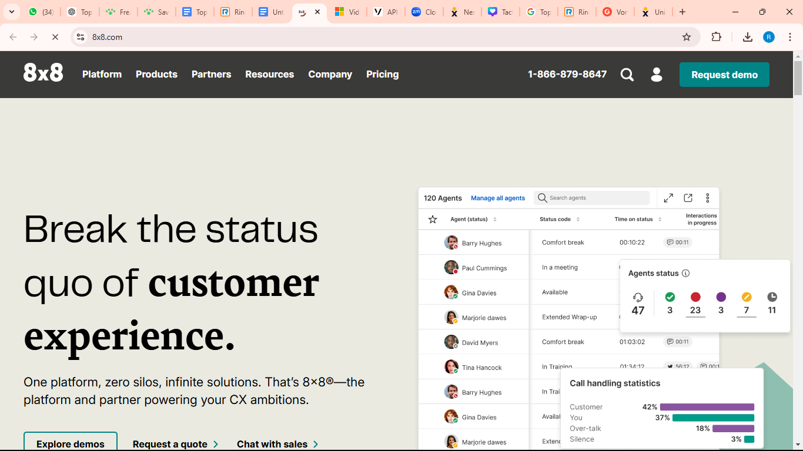Select the green check status icon
The image size is (803, 451).
point(670,297)
